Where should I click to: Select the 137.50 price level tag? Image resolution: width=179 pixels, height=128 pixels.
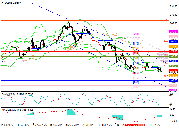coord(174,66)
